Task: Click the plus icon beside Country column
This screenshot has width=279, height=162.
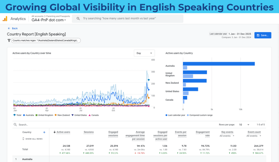Action: 44,132
